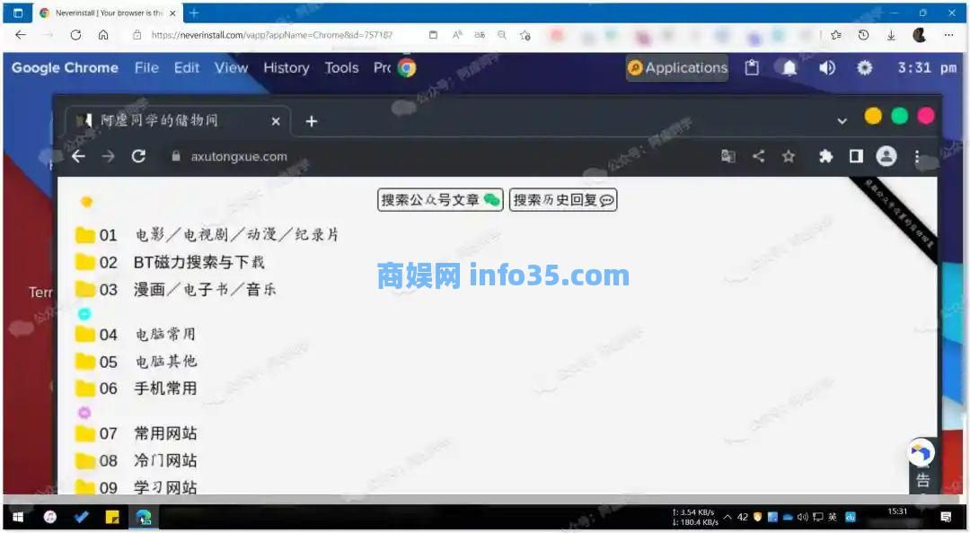Open the Neverinstall clipboard icon
This screenshot has width=970, height=533.
752,68
